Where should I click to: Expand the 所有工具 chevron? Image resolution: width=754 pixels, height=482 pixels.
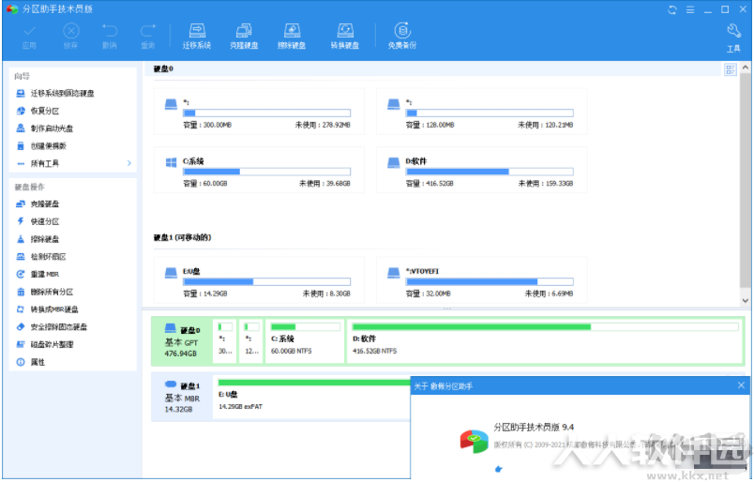128,163
